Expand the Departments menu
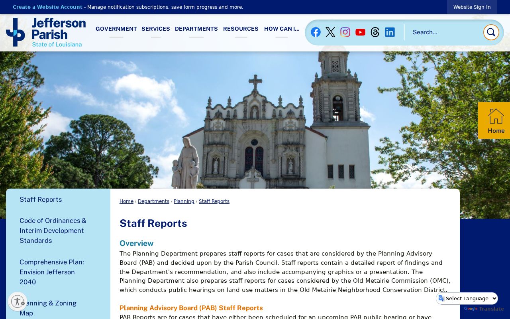 [x=196, y=29]
